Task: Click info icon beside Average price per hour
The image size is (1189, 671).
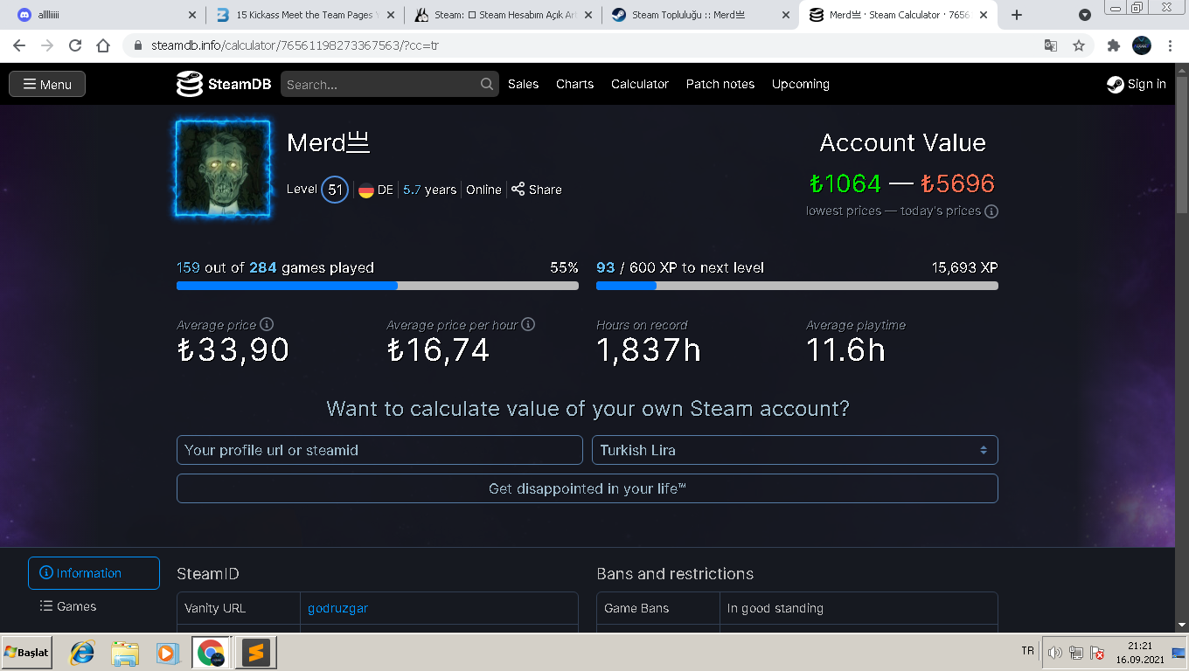Action: point(528,324)
